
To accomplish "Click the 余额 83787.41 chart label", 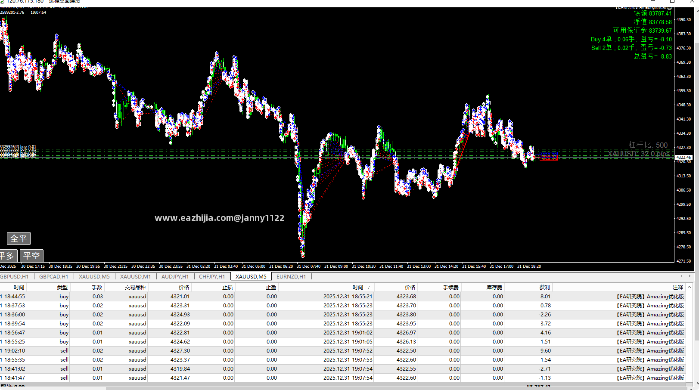I will point(652,13).
